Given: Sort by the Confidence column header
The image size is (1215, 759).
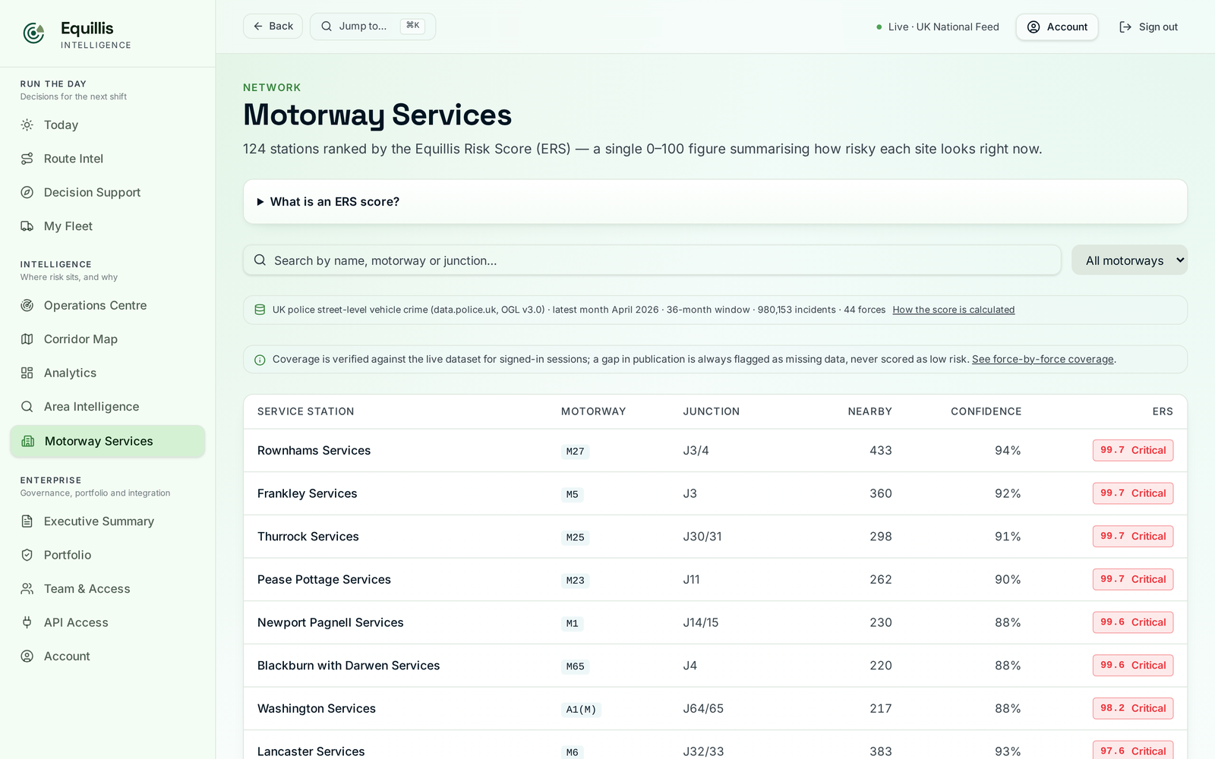Looking at the screenshot, I should point(986,411).
